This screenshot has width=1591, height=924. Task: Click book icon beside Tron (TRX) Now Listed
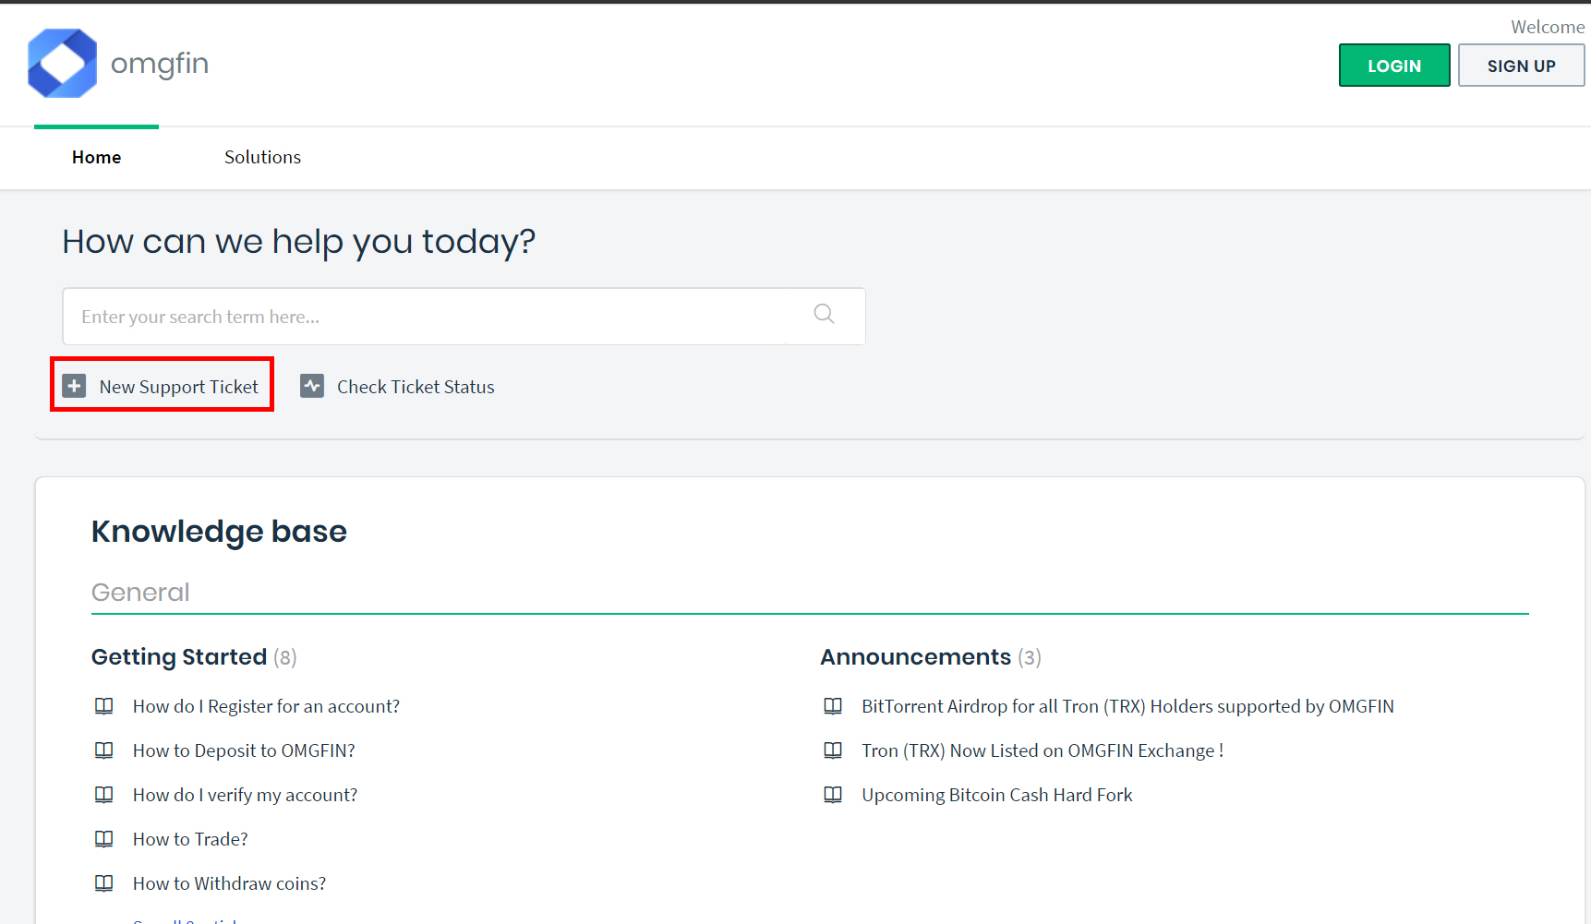tap(833, 750)
